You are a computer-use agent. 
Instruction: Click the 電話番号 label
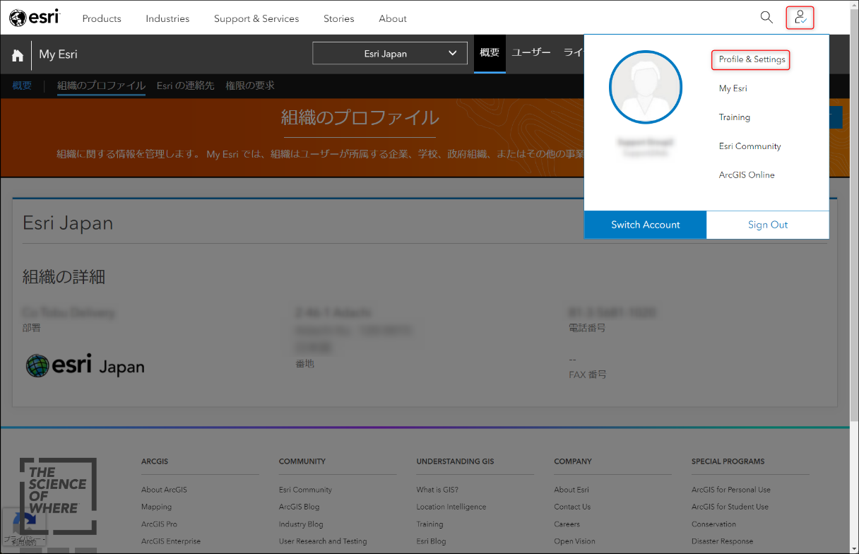click(x=587, y=328)
